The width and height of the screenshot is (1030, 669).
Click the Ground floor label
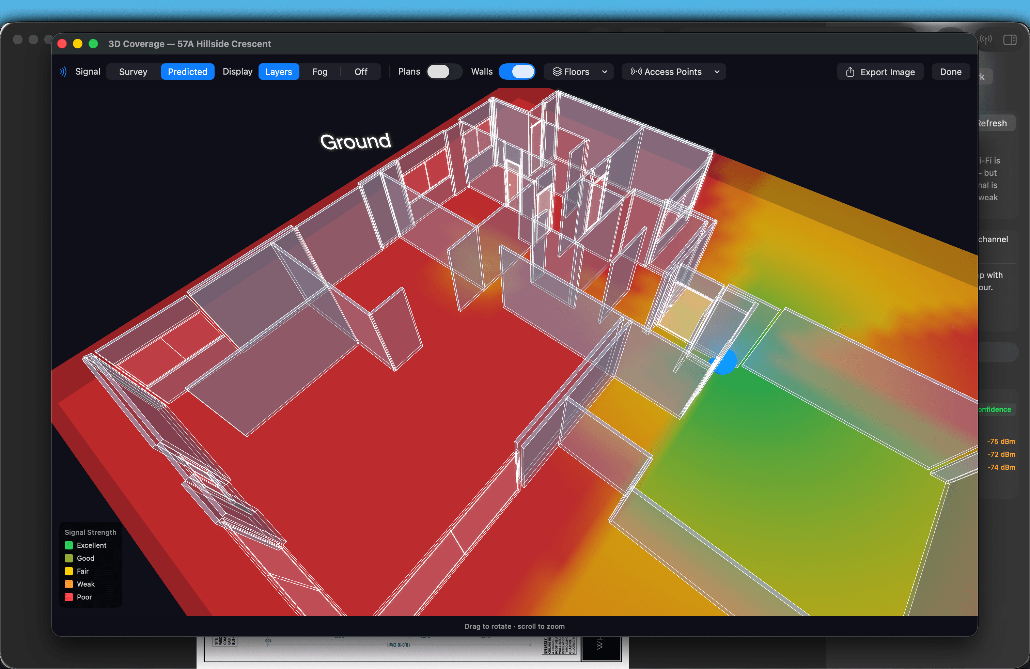pos(355,141)
